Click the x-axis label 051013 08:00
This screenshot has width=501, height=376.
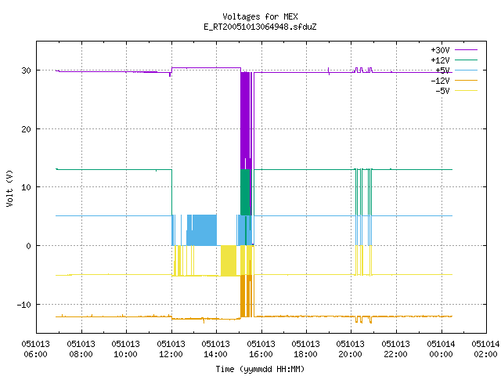(x=81, y=349)
